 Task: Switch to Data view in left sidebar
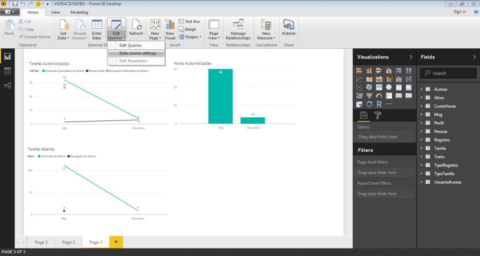point(7,71)
